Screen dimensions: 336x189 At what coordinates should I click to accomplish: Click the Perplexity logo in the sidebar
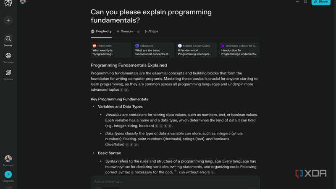[x=8, y=3]
